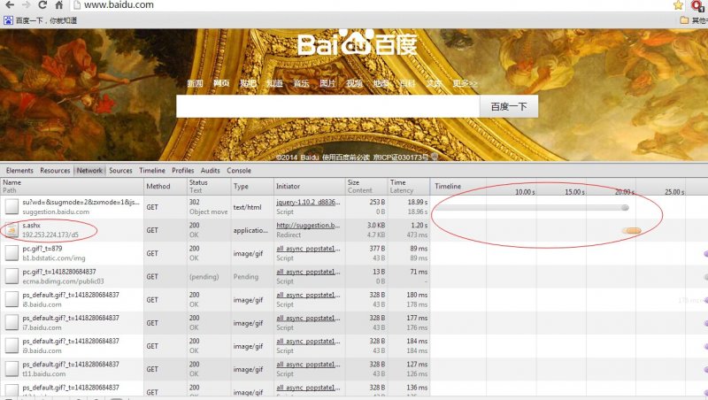Open the 使用百度前必读 footer link
Screen dimensions: 708x400
(345, 158)
